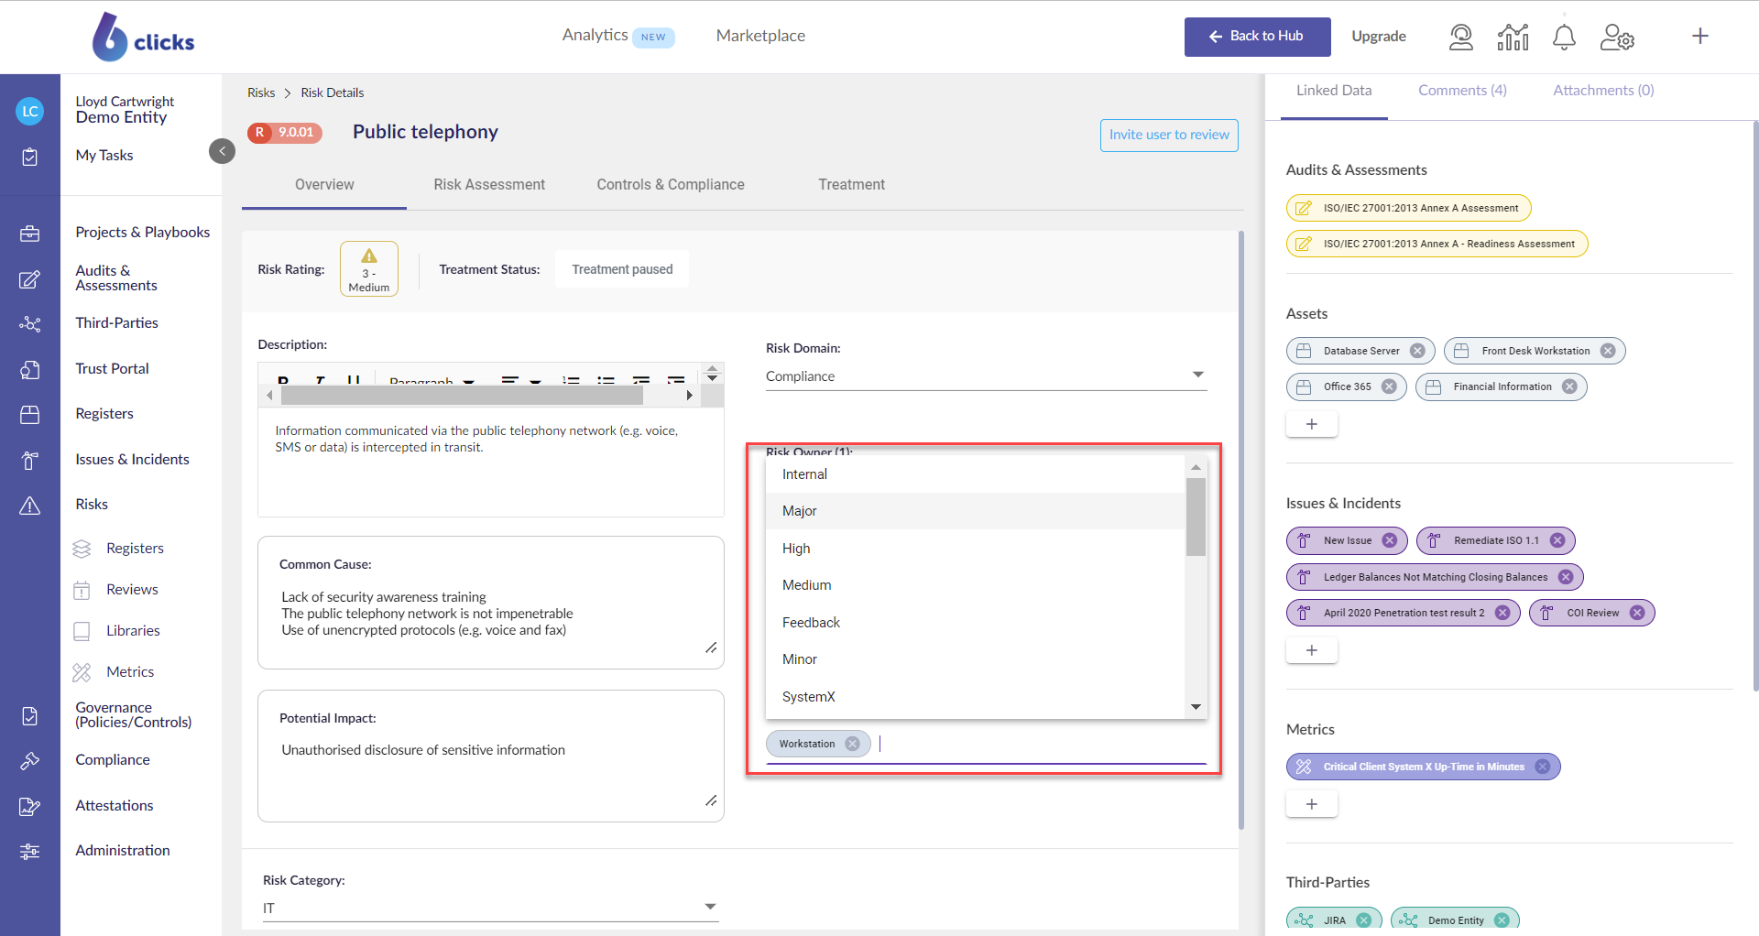Open the Paragraph style dropdown in editor
The image size is (1759, 936).
click(431, 381)
